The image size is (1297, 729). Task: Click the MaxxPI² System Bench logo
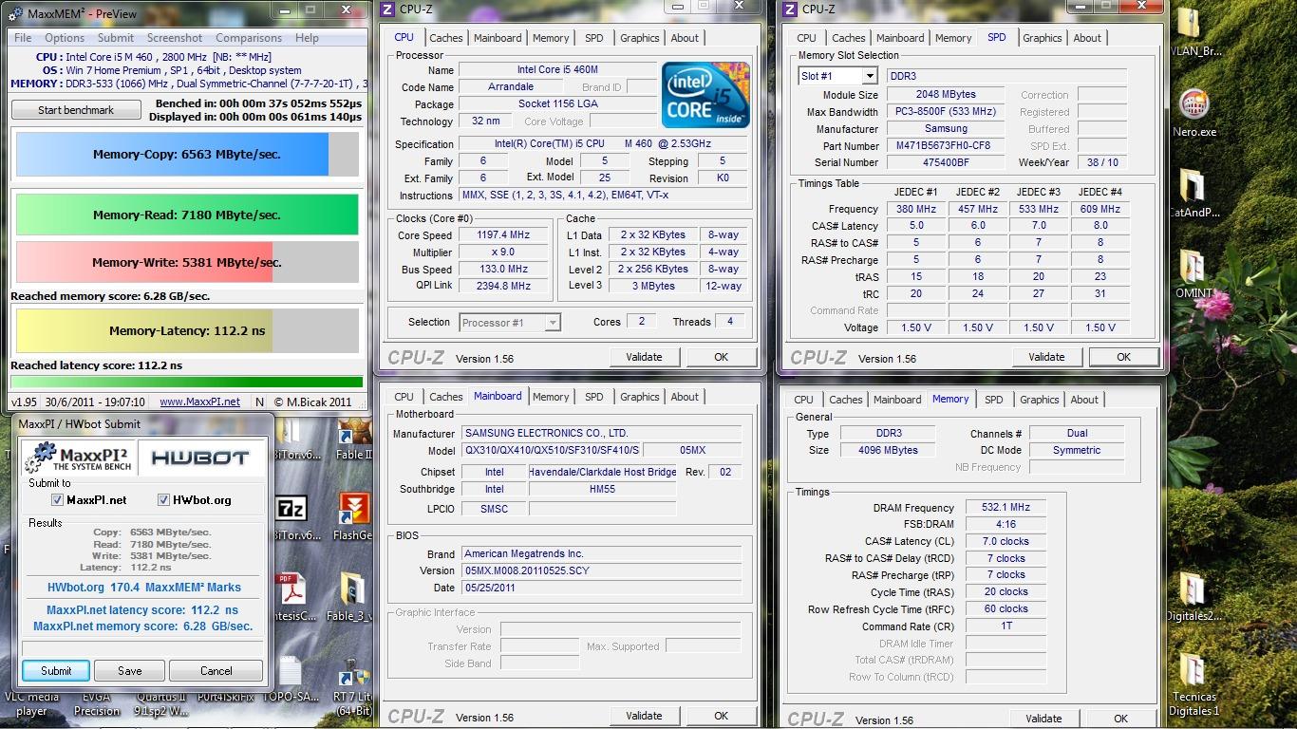click(79, 458)
